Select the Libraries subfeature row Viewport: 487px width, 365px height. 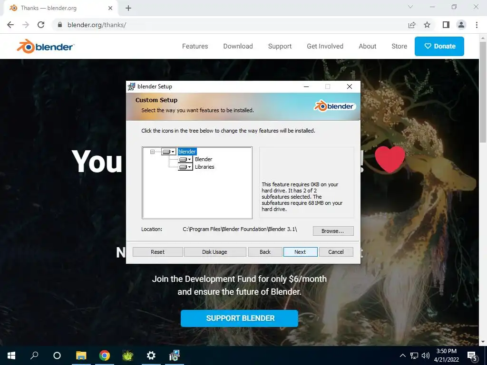click(x=205, y=167)
